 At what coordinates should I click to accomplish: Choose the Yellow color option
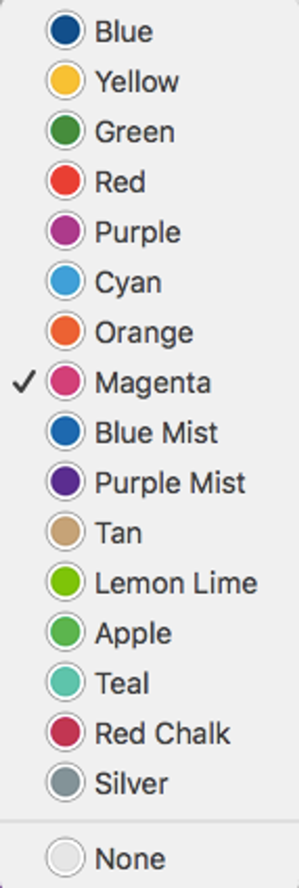pos(65,80)
